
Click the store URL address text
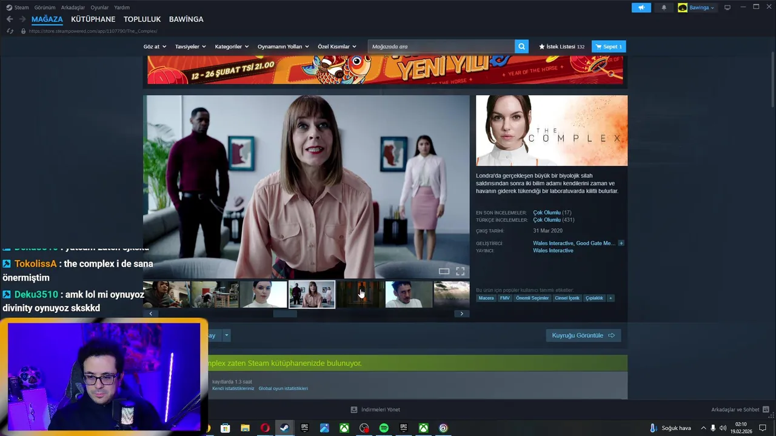[x=93, y=31]
